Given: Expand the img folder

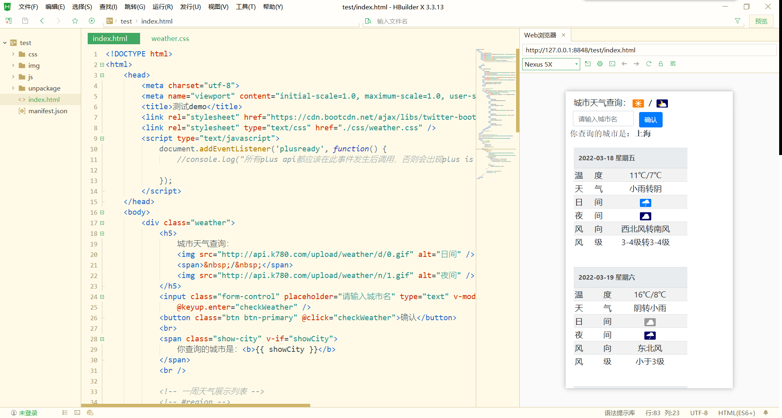Looking at the screenshot, I should pos(13,65).
